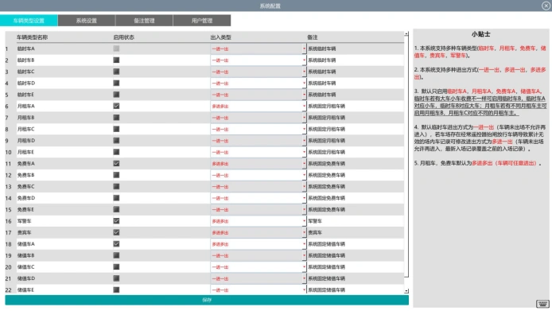This screenshot has width=552, height=311.
Task: Select the 月租车C name cell
Action: click(x=64, y=129)
